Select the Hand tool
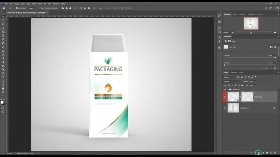 [x=3, y=89]
